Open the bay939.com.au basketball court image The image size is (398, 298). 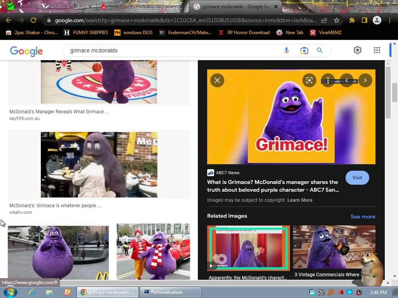[99, 82]
